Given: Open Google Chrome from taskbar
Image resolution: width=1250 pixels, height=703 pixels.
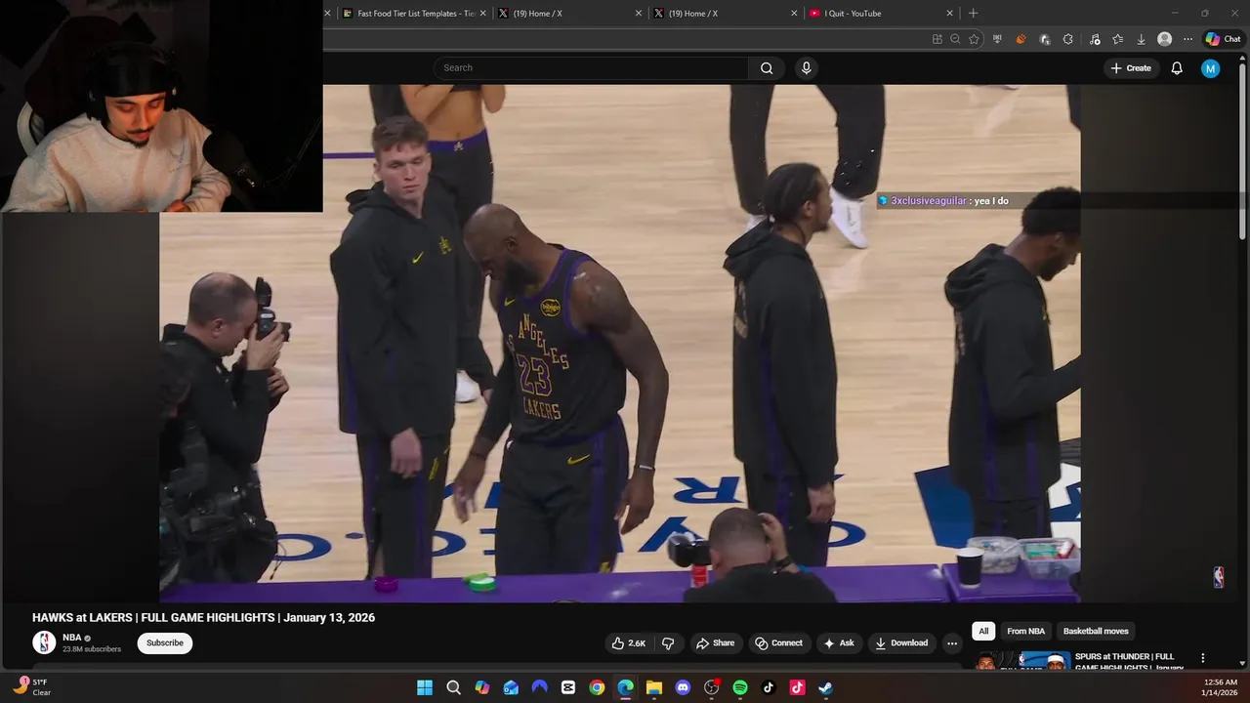Looking at the screenshot, I should point(597,687).
